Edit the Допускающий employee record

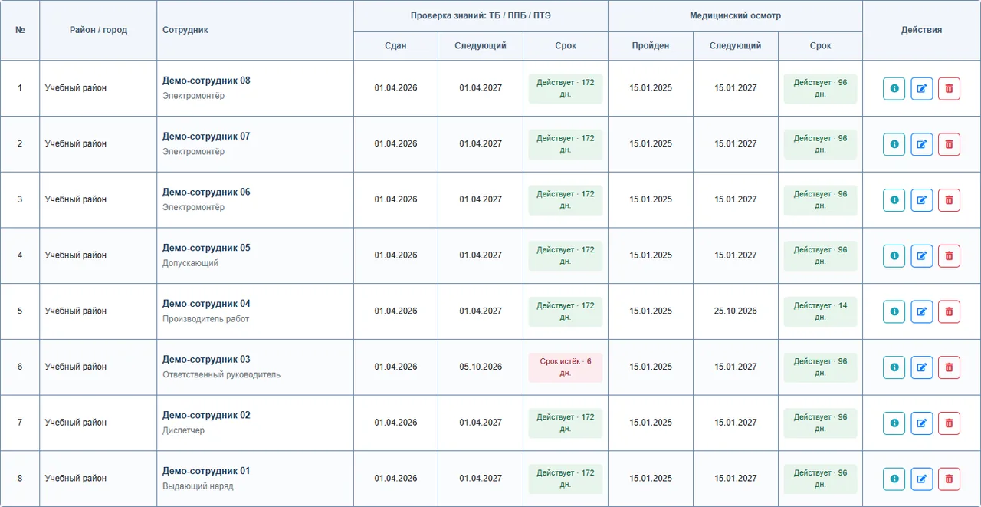[x=921, y=256]
